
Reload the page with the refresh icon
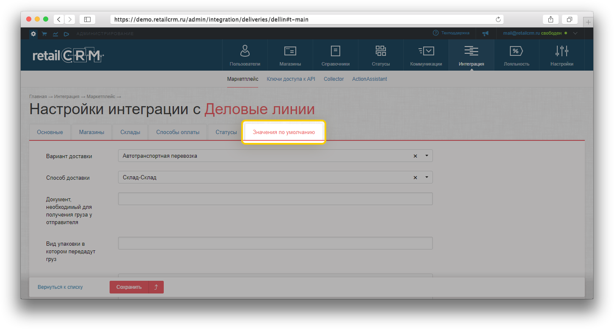click(498, 19)
